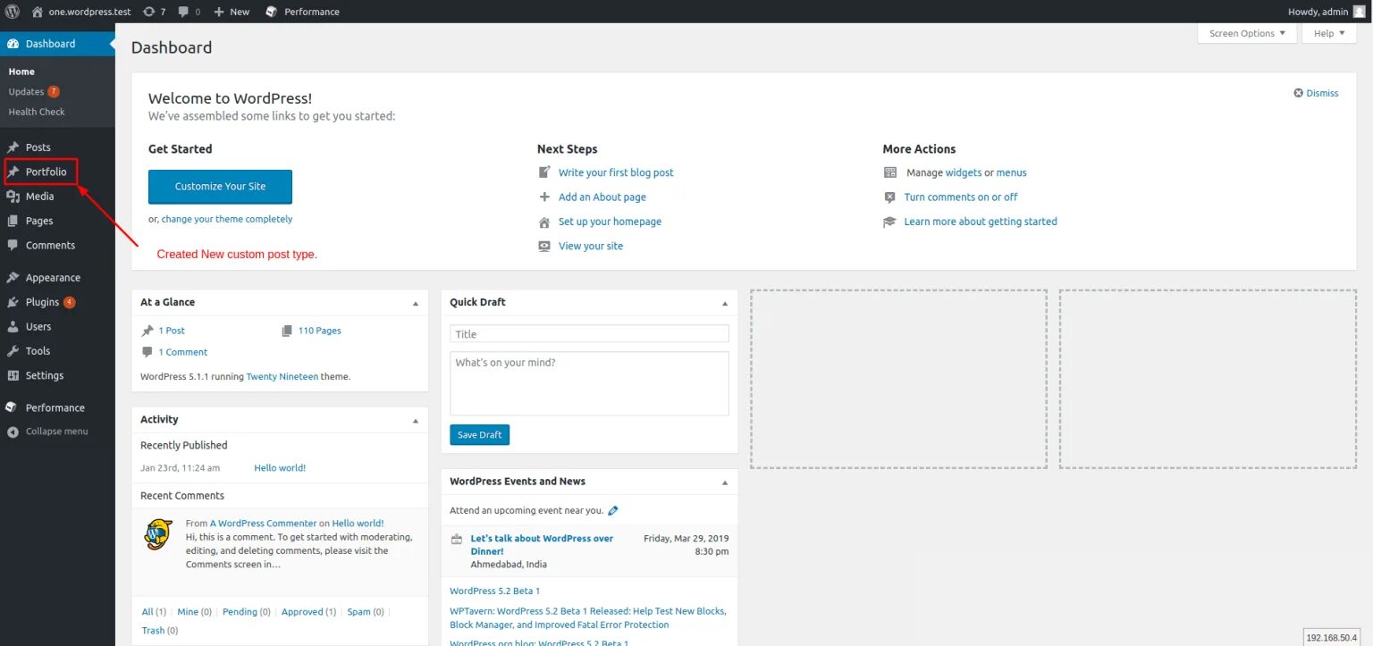
Task: Collapse the admin sidebar menu
Action: 48,432
